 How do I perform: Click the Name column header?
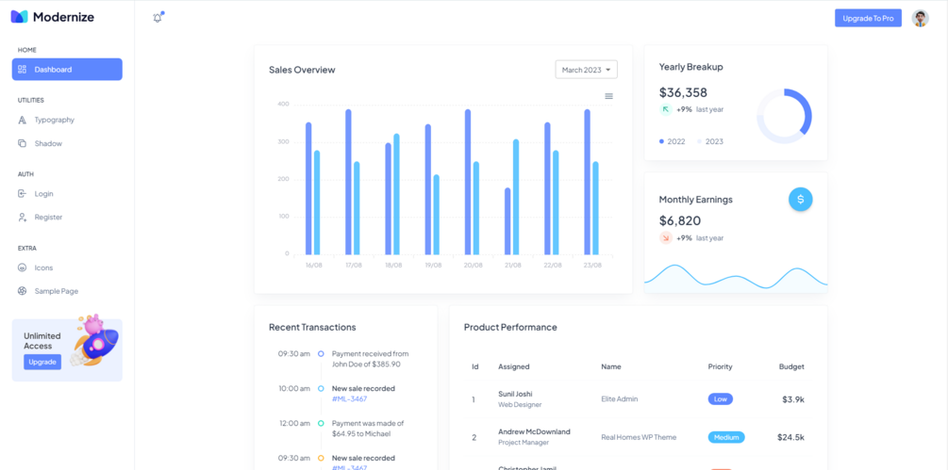[x=610, y=366]
